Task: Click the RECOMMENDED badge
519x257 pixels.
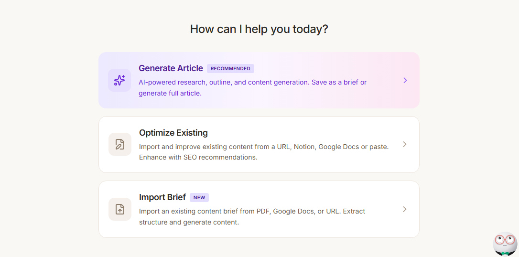Action: coord(230,68)
